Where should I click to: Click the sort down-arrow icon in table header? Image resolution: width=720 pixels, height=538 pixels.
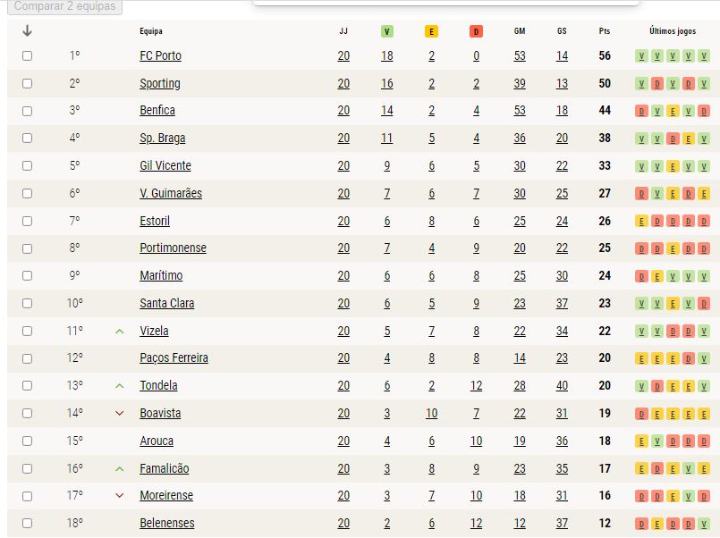click(27, 30)
